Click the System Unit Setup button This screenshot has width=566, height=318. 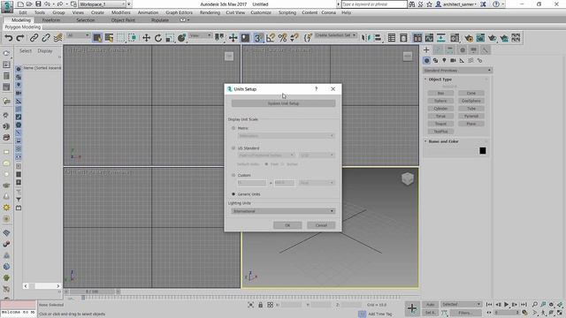coord(283,103)
